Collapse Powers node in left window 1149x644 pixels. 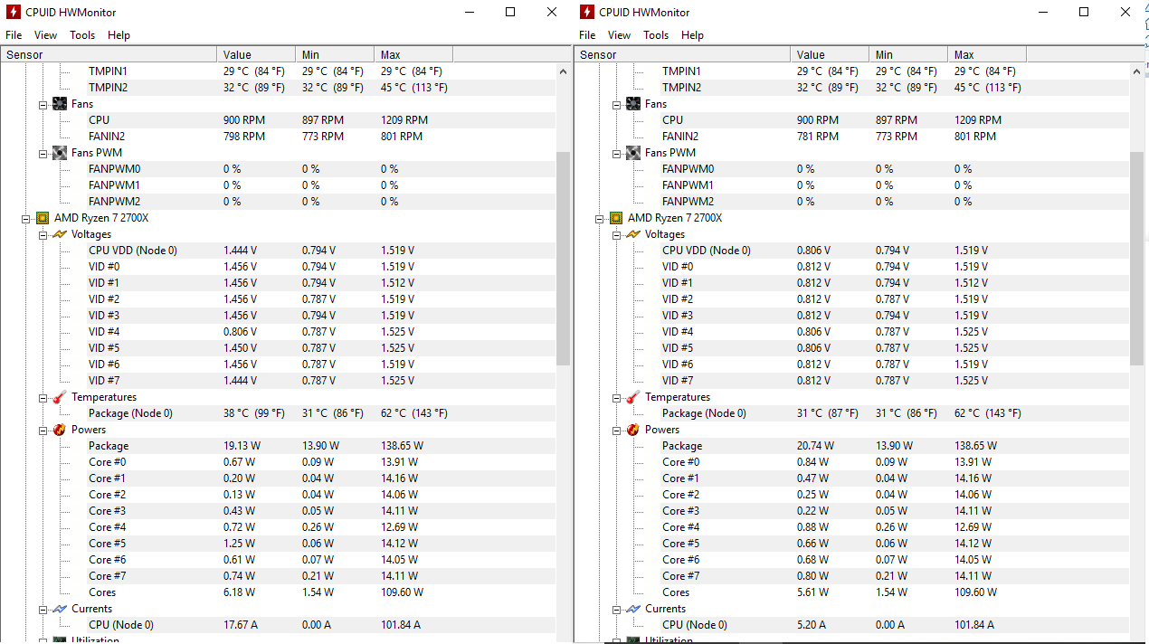[x=43, y=431]
